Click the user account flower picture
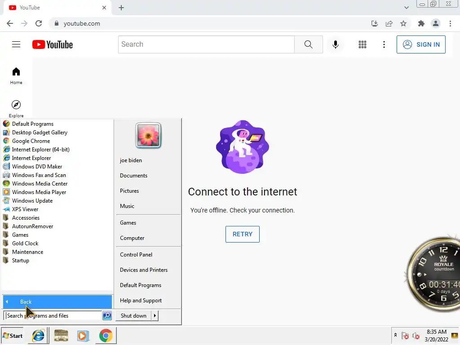 [x=148, y=135]
